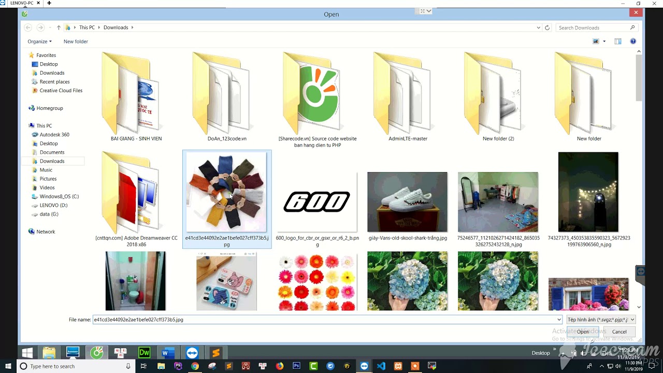Screen dimensions: 663x373
Task: Select Downloads under Favorites
Action: [x=52, y=73]
